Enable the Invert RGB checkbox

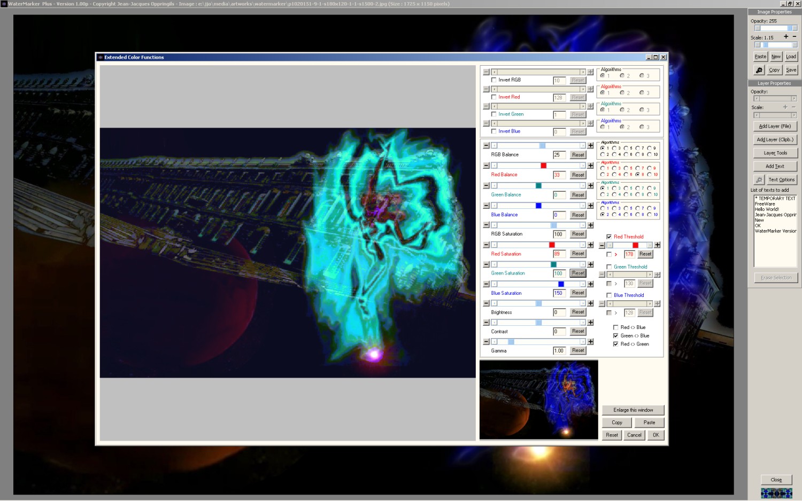tap(493, 80)
